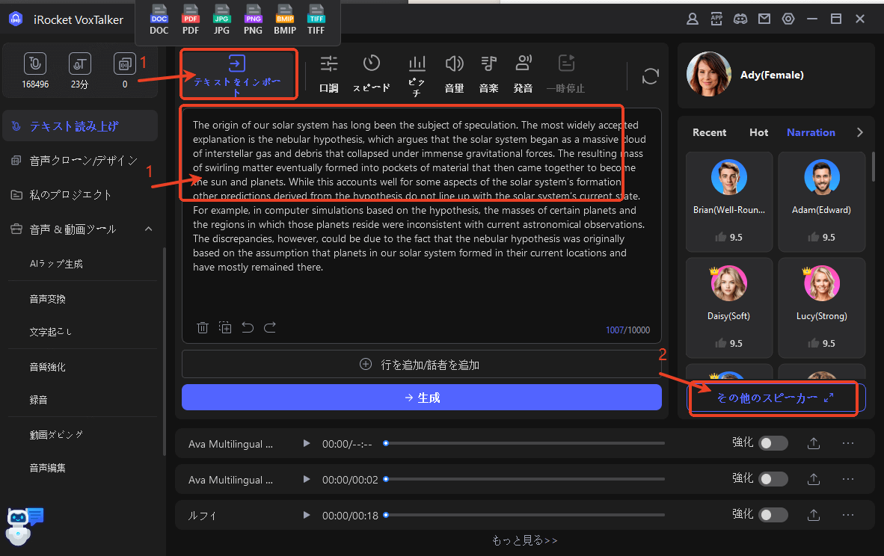This screenshot has height=556, width=884.
Task: Open the mail messages icon
Action: click(764, 19)
